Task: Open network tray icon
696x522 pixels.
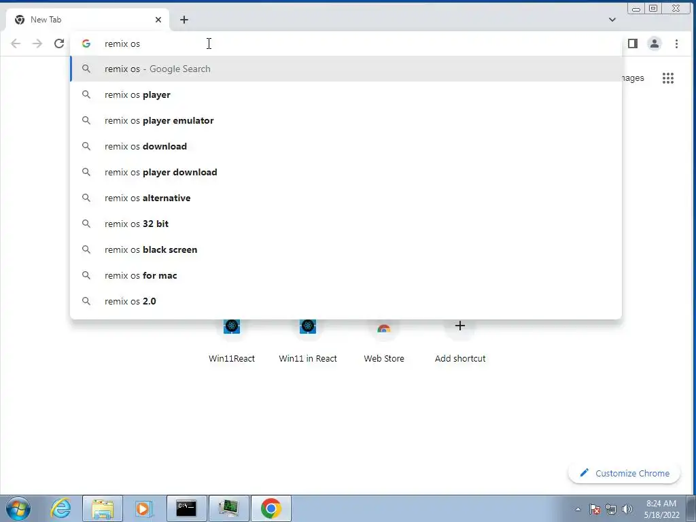Action: [611, 509]
